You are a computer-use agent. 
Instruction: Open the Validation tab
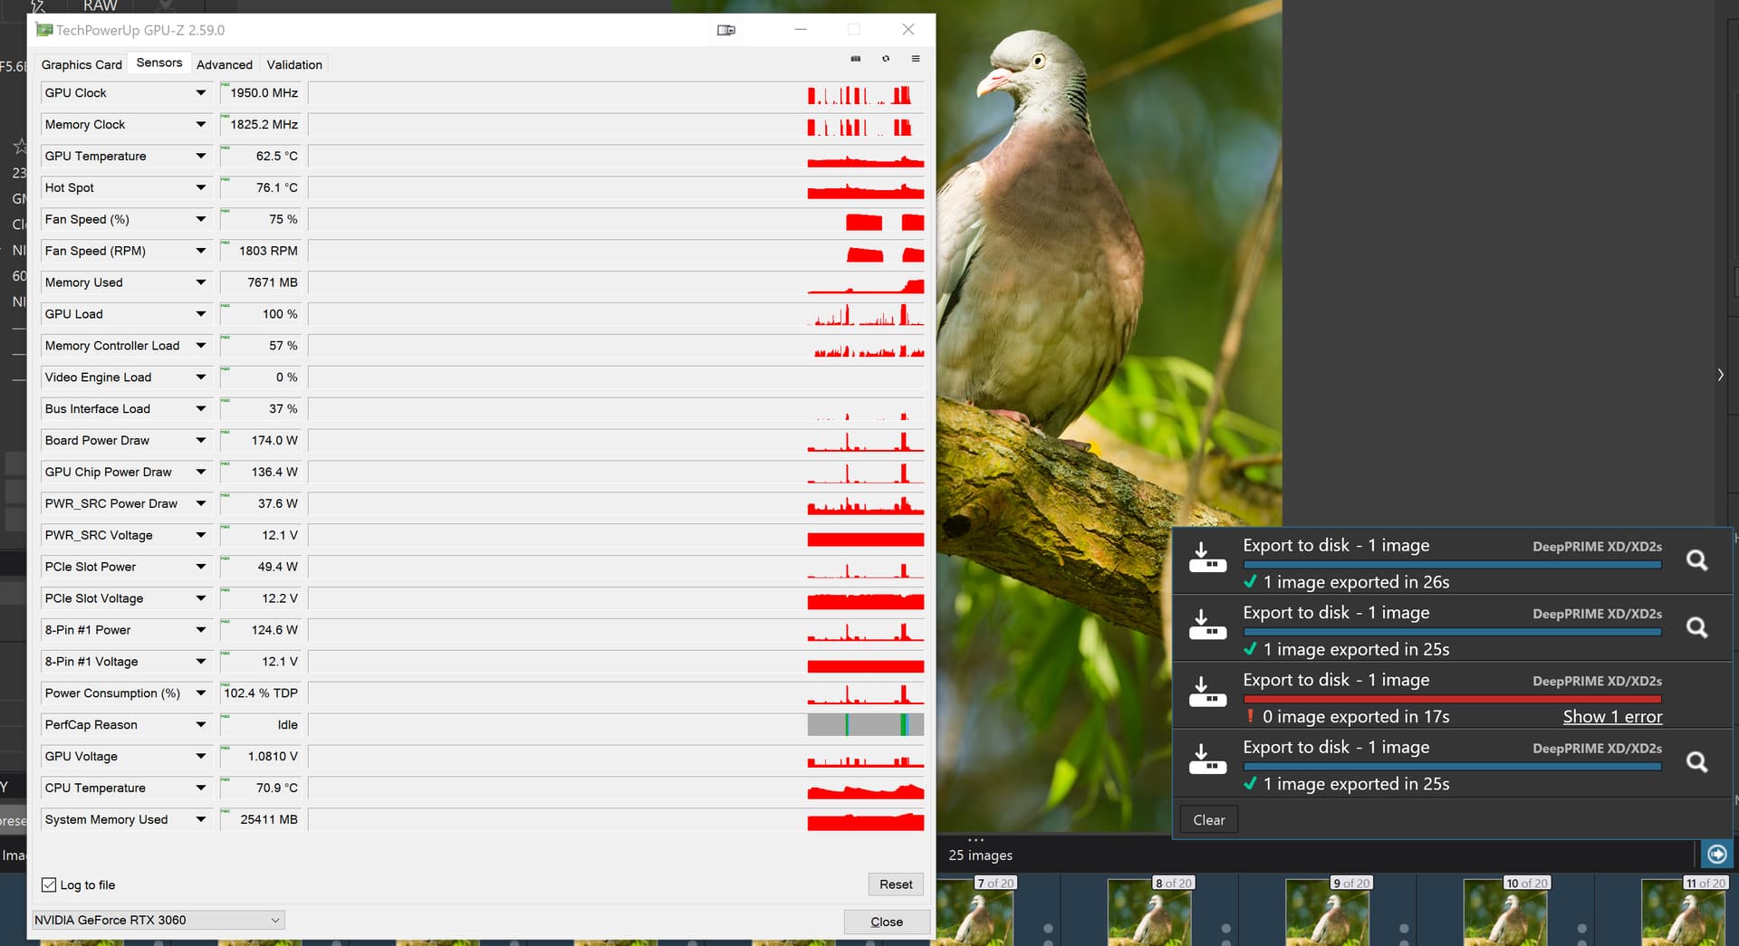pos(294,64)
